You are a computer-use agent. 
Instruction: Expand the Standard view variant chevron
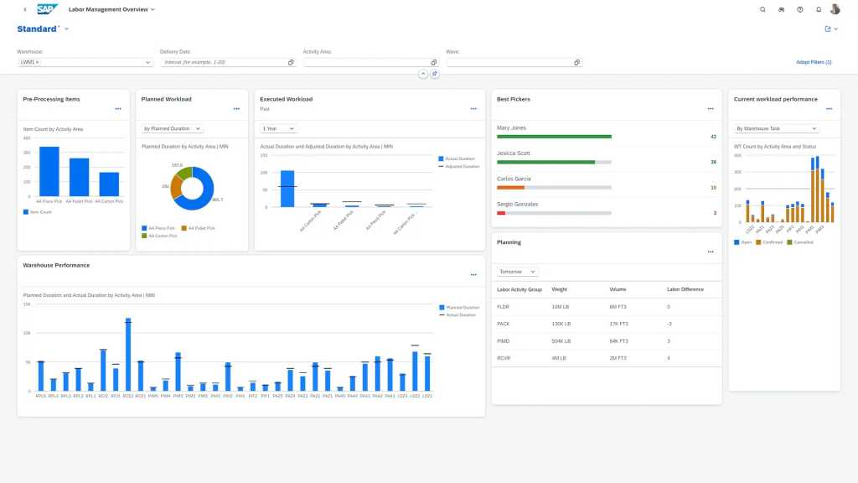66,29
